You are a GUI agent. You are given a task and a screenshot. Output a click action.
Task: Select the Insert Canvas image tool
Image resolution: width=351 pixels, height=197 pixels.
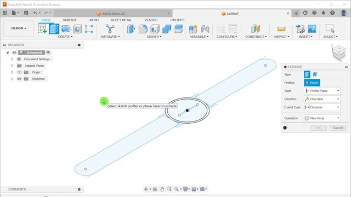tap(312, 29)
